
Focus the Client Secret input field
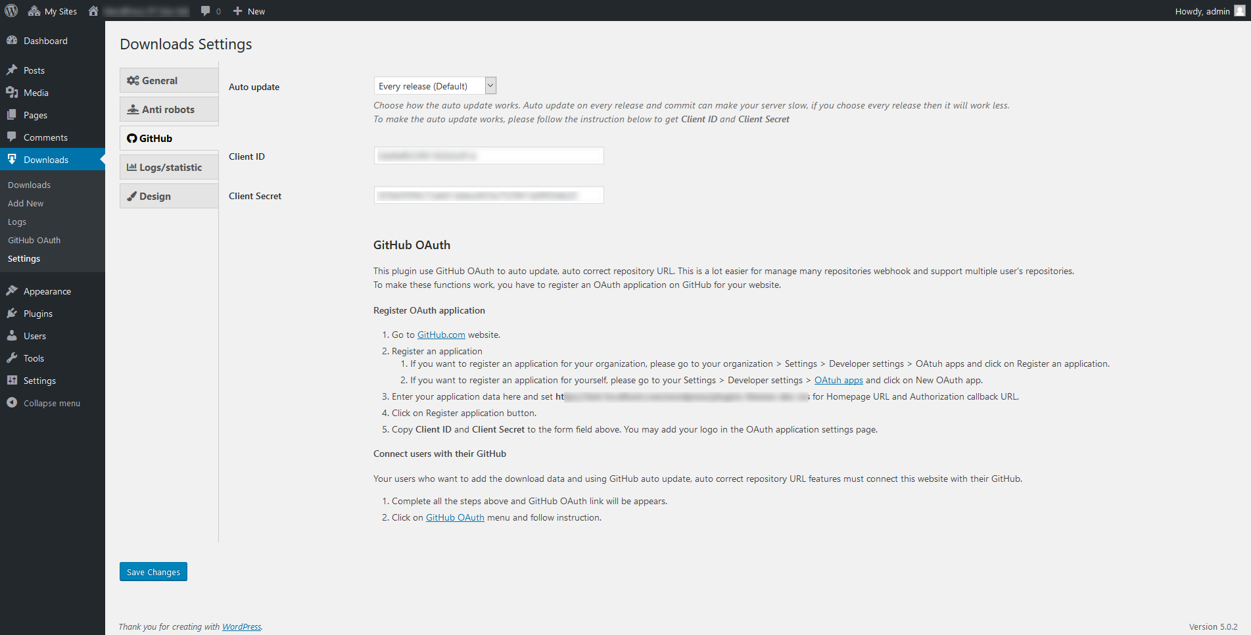488,195
